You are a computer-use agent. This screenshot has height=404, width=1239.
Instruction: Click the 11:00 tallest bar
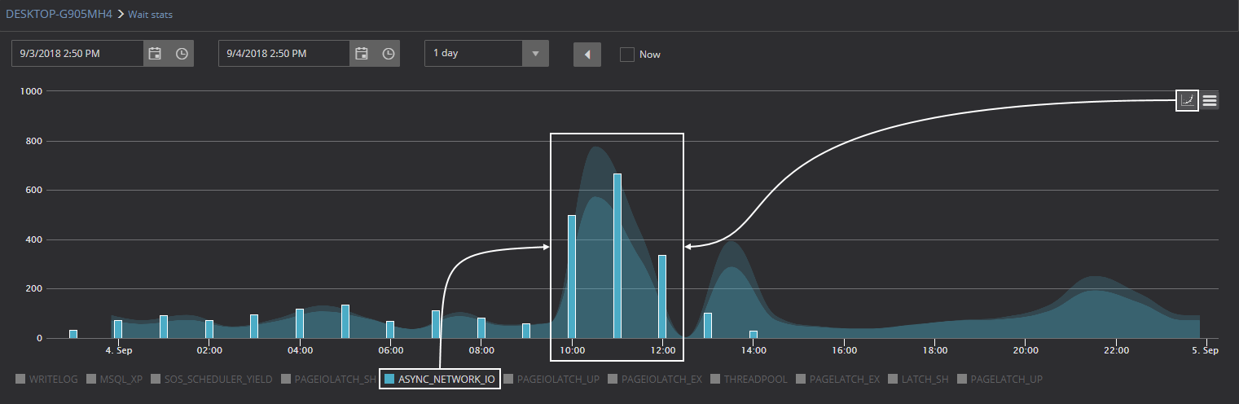(617, 256)
